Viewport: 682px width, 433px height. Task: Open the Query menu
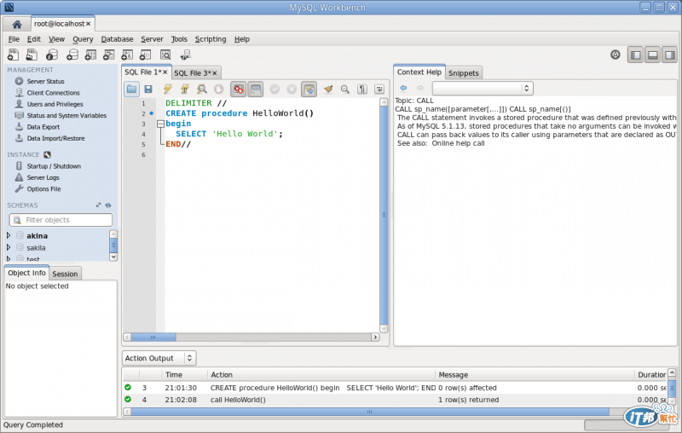click(x=83, y=39)
